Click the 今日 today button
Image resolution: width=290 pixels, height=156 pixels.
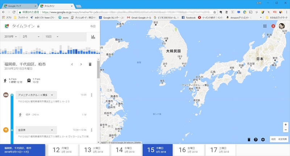93,26
